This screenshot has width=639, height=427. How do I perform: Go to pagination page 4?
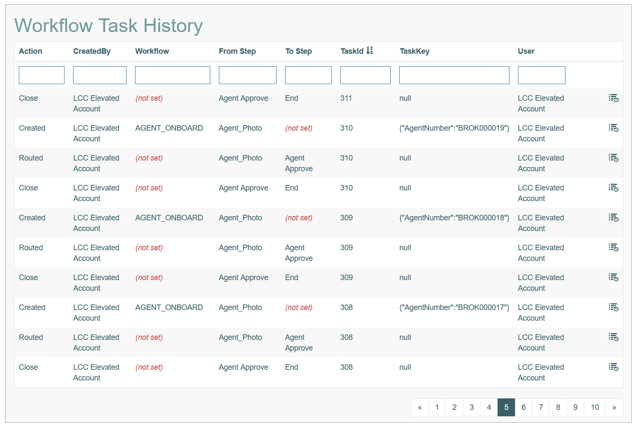click(x=489, y=407)
